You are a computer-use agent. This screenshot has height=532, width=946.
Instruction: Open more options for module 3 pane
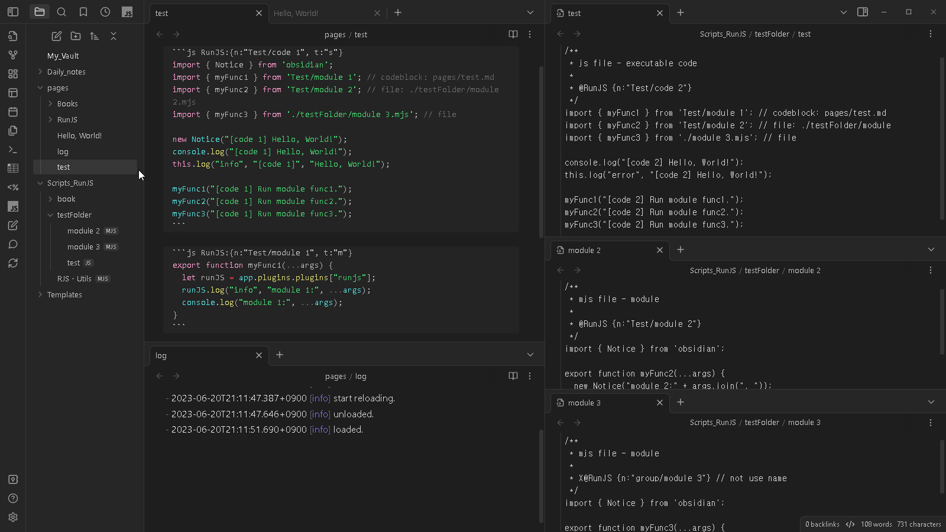point(931,423)
